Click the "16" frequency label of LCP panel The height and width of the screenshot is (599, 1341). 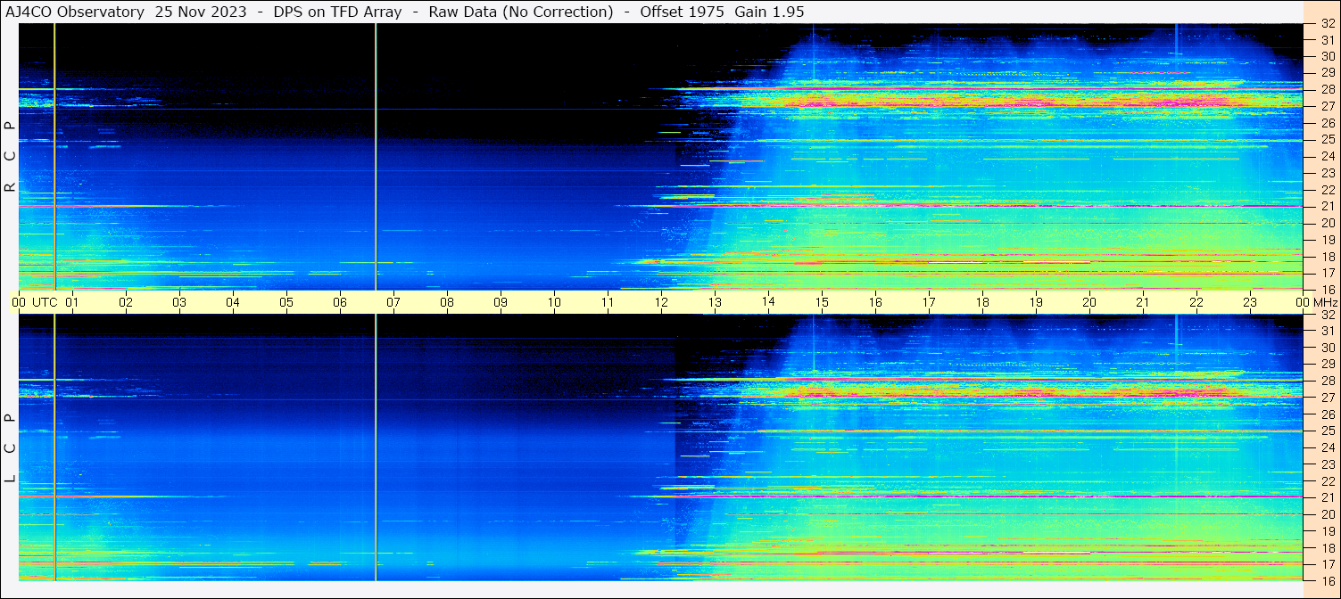point(1328,580)
